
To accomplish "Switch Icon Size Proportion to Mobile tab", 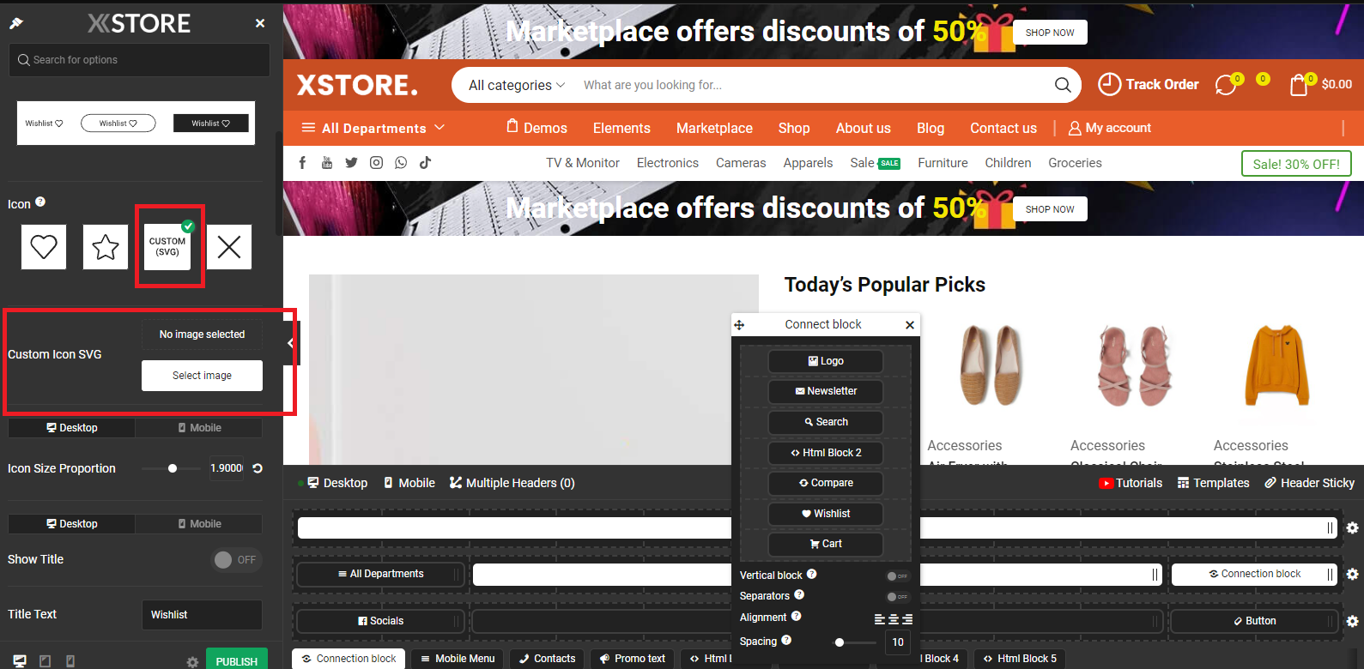I will pyautogui.click(x=199, y=428).
